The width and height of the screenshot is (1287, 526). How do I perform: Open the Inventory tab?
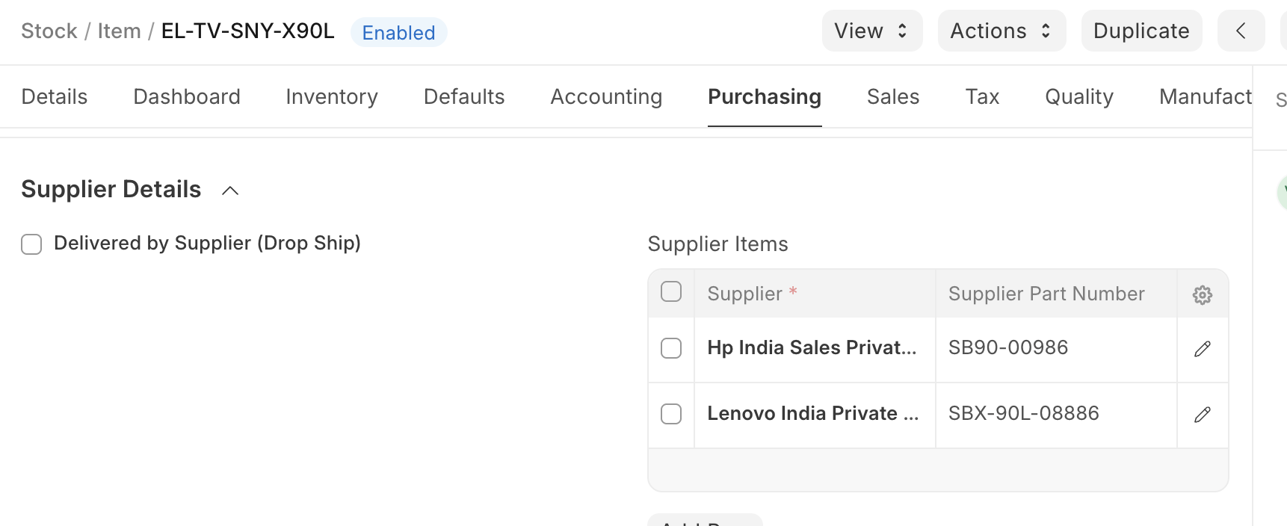pyautogui.click(x=332, y=96)
